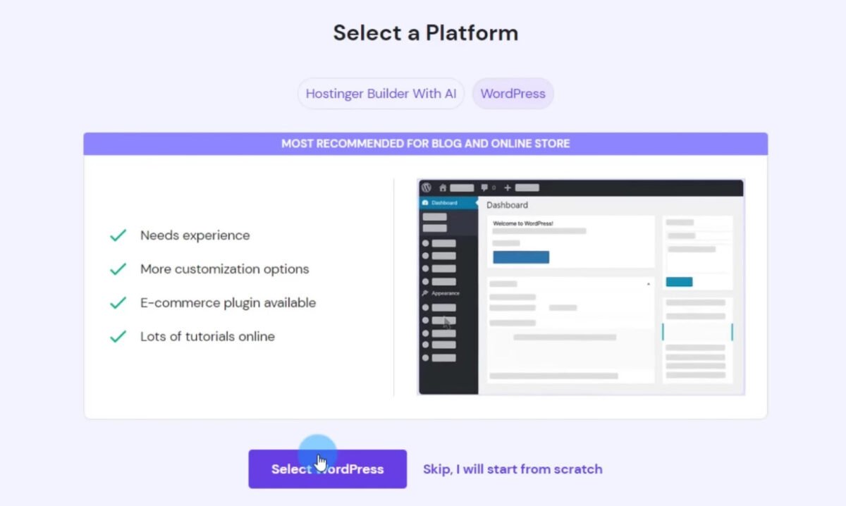Click the teal bar in the preview right panel
This screenshot has width=846, height=506.
679,280
